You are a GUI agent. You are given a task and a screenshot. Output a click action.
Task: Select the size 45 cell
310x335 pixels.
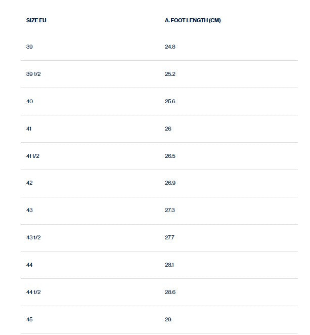point(29,320)
